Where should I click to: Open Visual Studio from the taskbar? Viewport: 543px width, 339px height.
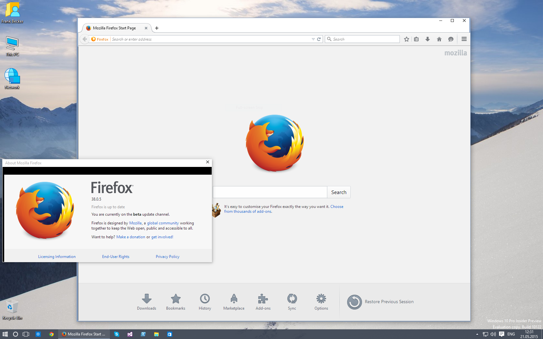pyautogui.click(x=130, y=334)
